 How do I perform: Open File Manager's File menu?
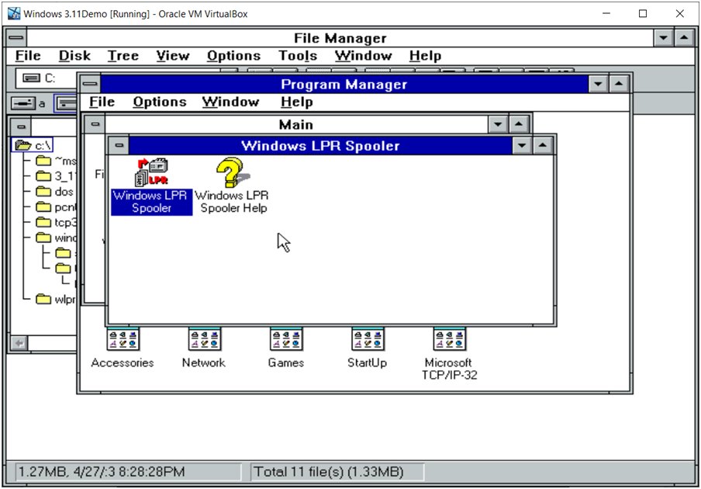click(28, 55)
